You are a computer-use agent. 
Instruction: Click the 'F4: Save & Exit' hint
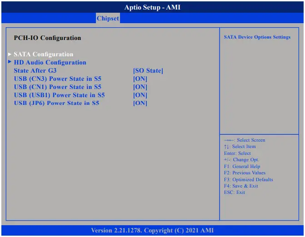241,186
